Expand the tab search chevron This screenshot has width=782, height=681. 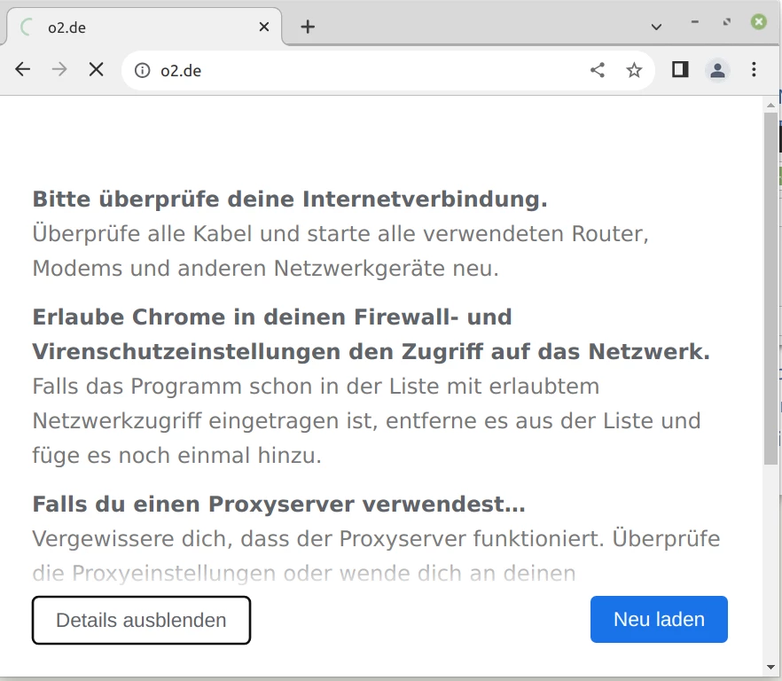[656, 27]
